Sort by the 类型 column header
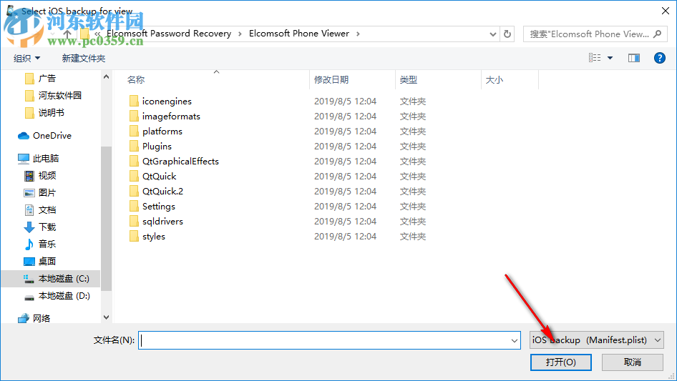Screen dimensions: 677x381 [x=409, y=80]
